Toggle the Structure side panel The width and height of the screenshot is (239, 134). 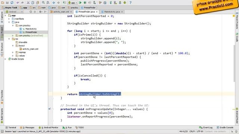click(2, 50)
